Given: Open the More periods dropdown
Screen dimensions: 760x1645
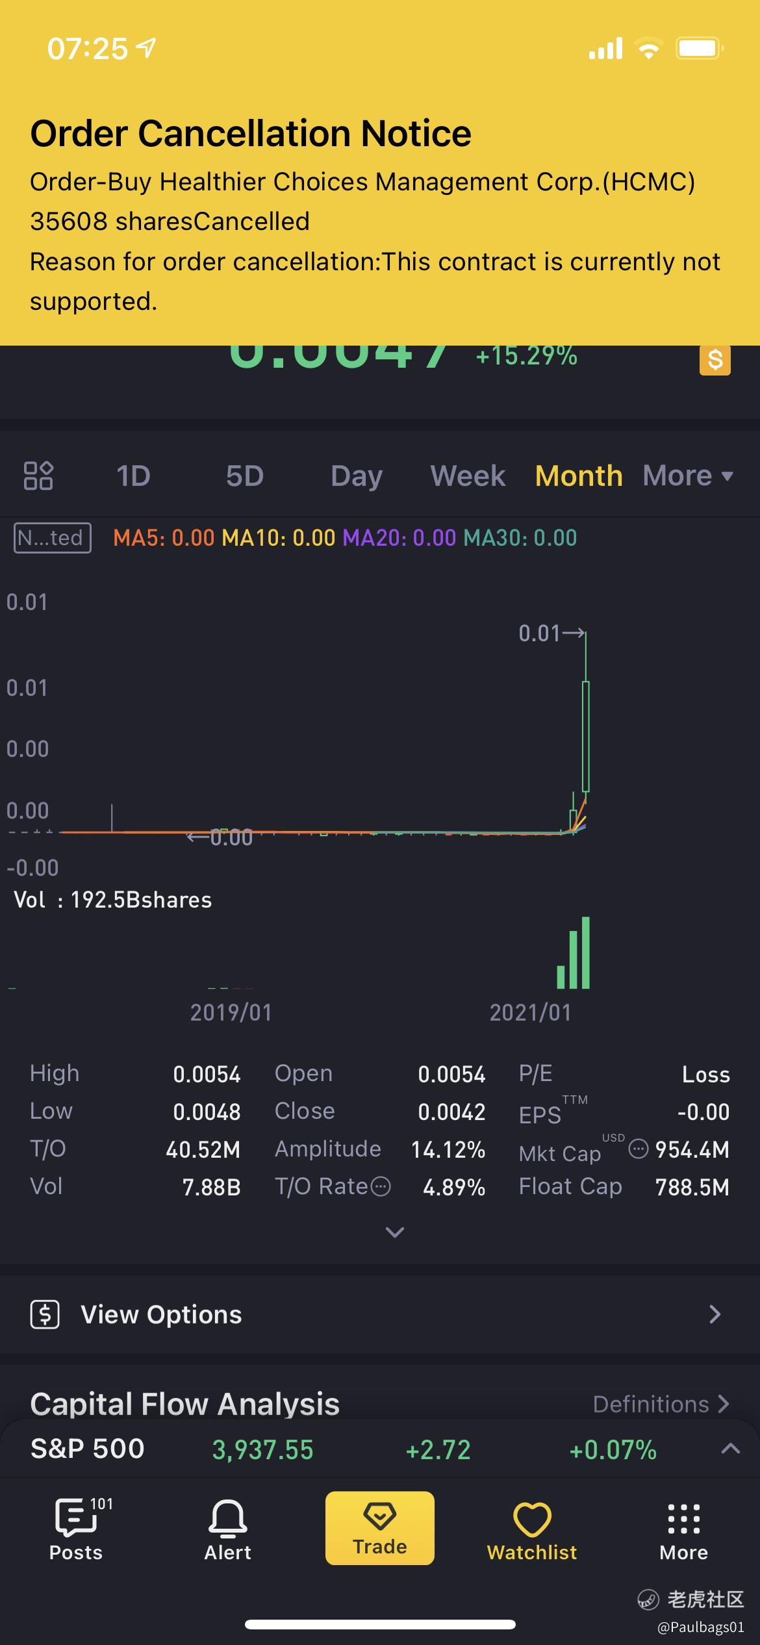Looking at the screenshot, I should [688, 476].
